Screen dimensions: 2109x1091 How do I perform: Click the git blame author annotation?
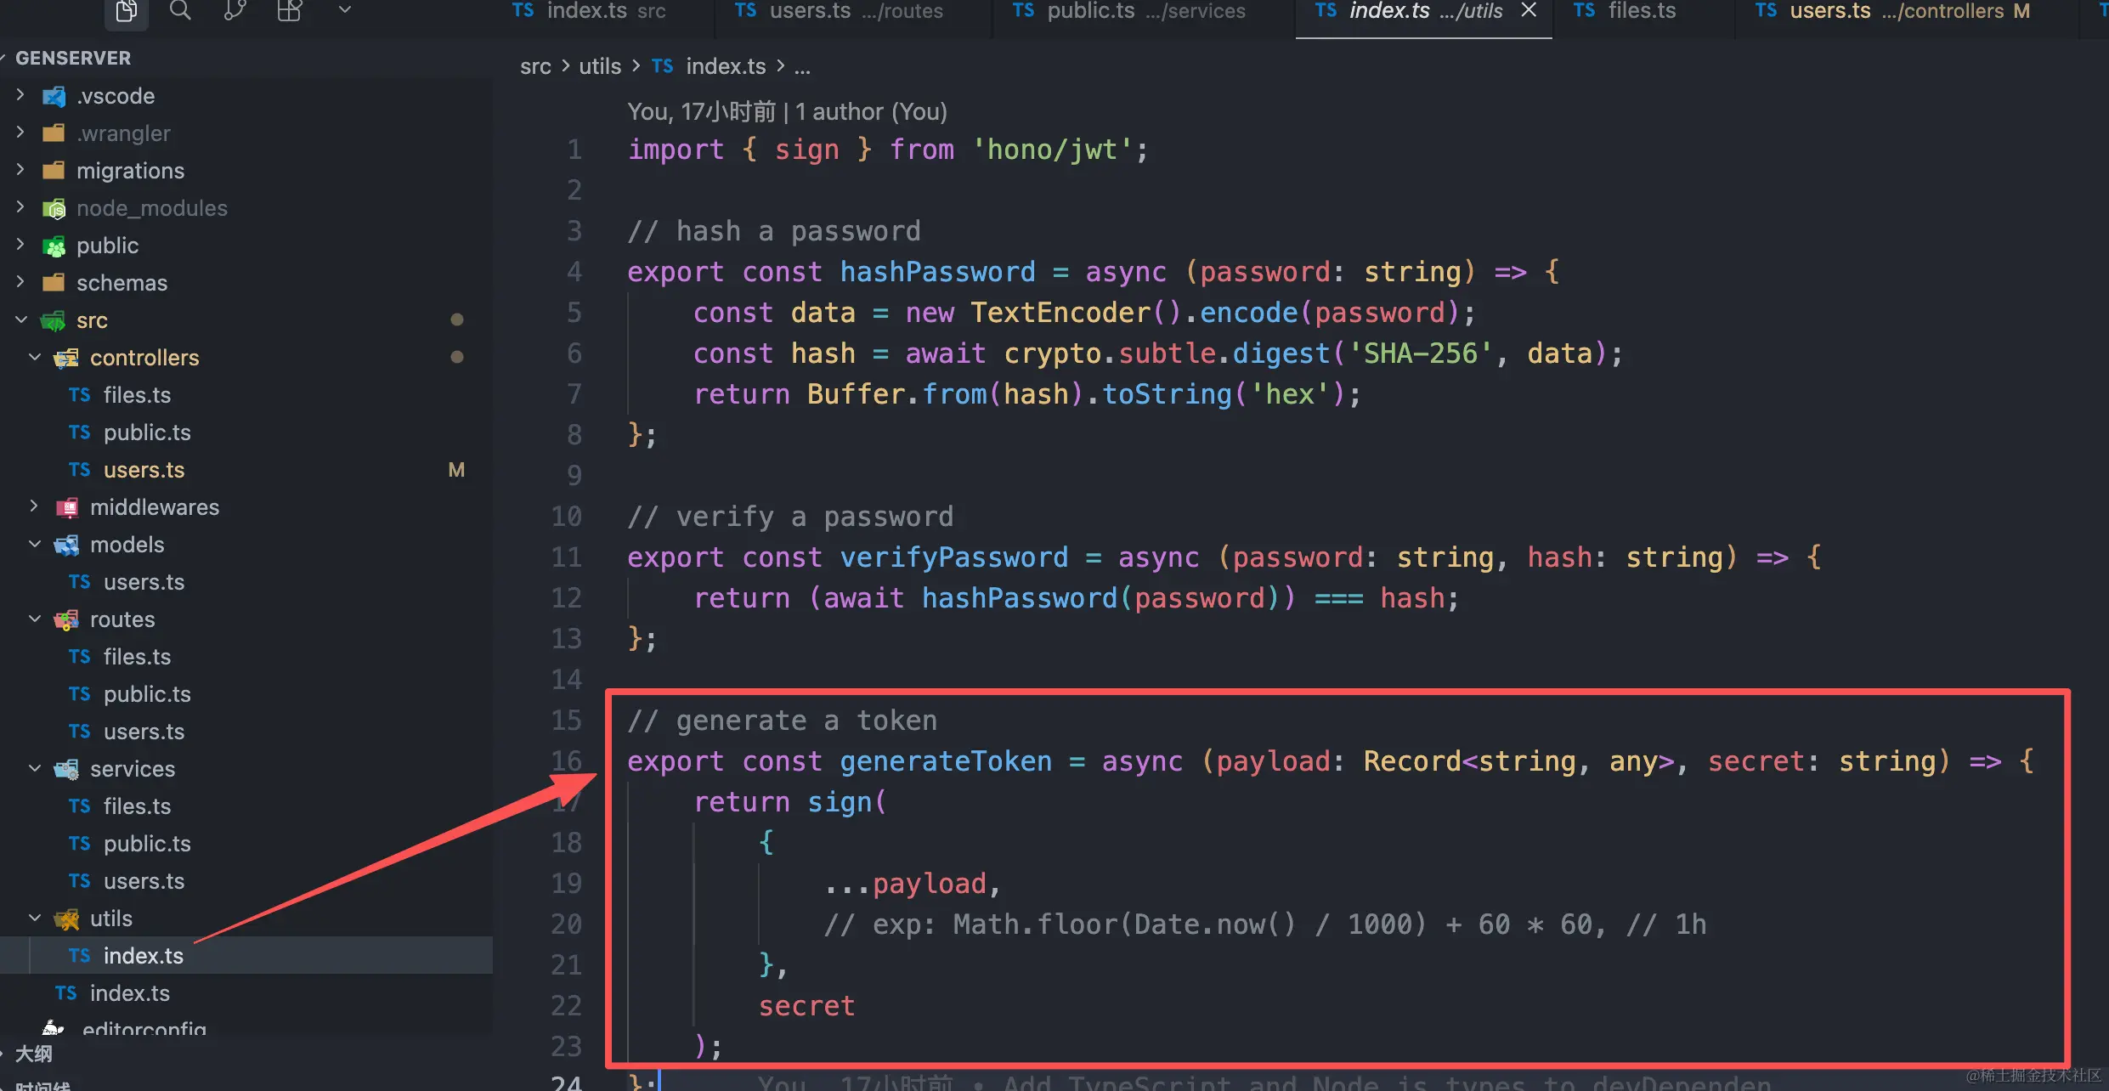(x=786, y=111)
